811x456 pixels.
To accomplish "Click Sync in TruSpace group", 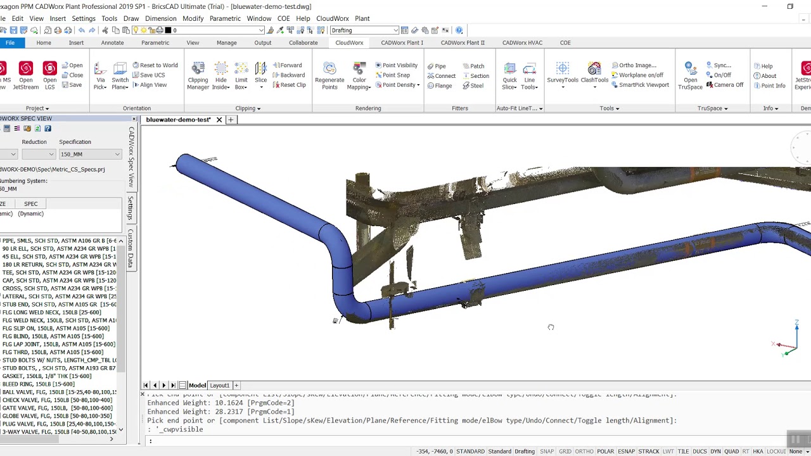I will coord(718,65).
